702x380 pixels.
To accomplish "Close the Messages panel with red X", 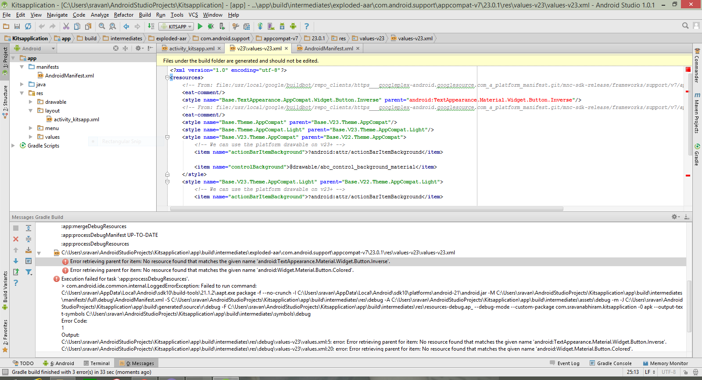I will [x=16, y=239].
